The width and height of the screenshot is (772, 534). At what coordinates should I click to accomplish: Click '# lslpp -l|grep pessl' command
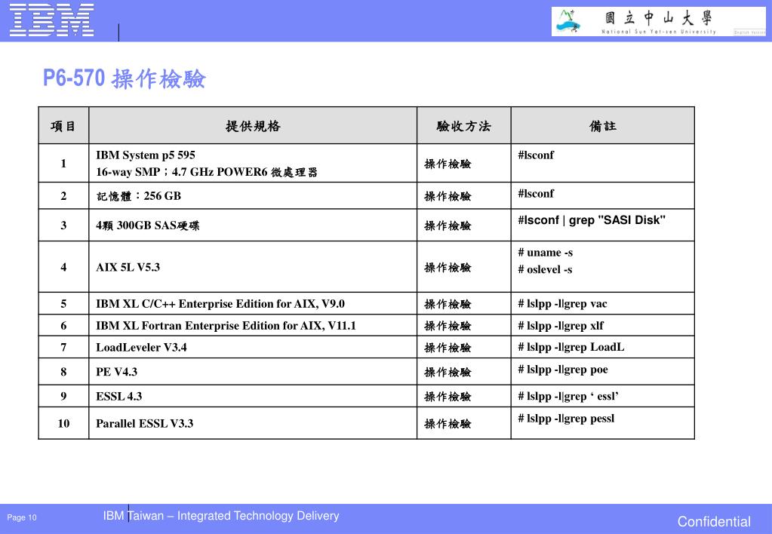coord(566,419)
